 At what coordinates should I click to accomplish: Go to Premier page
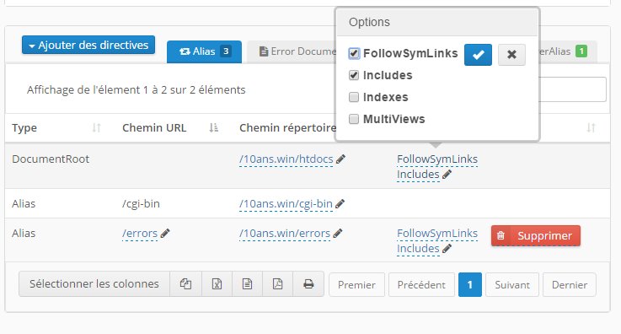coord(356,285)
